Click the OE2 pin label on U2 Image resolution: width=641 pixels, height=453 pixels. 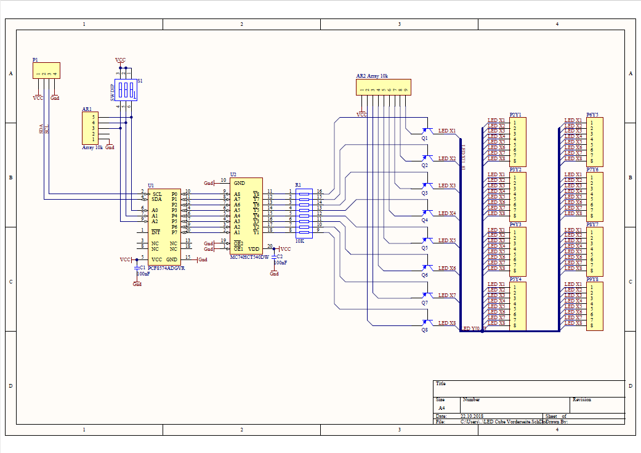[x=238, y=243]
